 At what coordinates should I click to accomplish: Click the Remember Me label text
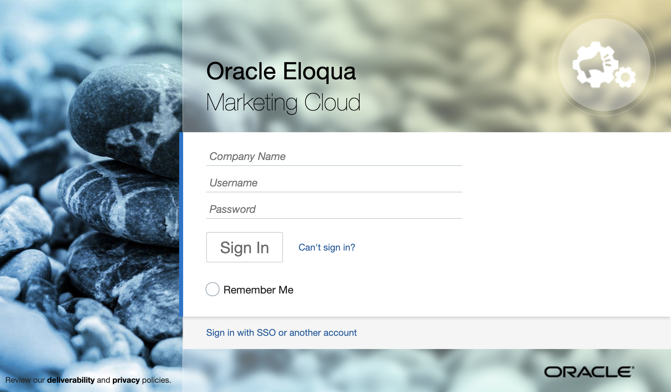click(258, 290)
